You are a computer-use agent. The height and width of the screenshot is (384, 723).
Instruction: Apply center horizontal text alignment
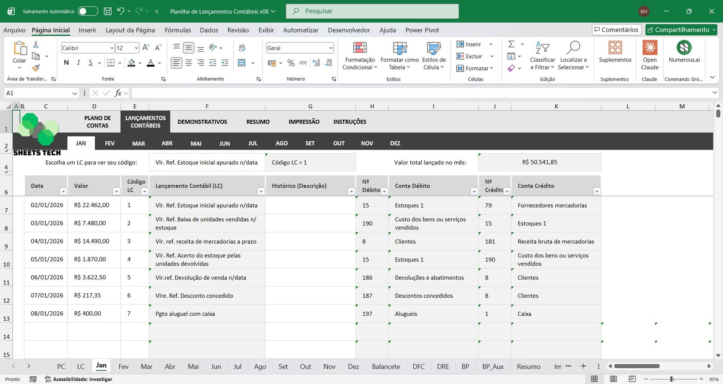(x=188, y=63)
